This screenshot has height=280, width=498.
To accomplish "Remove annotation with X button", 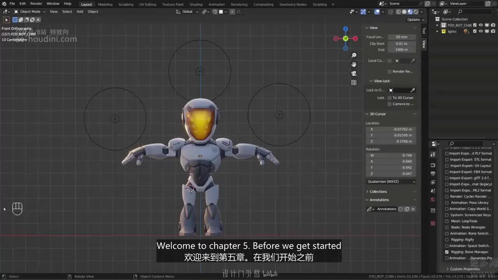I will pyautogui.click(x=413, y=209).
